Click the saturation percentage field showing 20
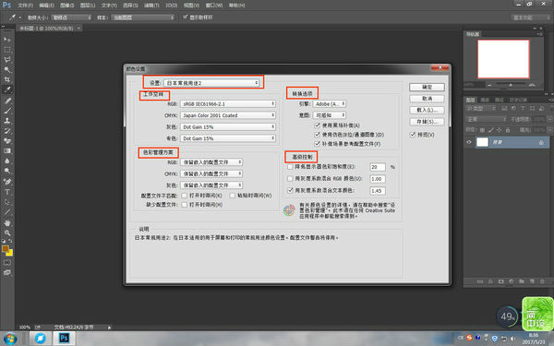 [x=378, y=167]
